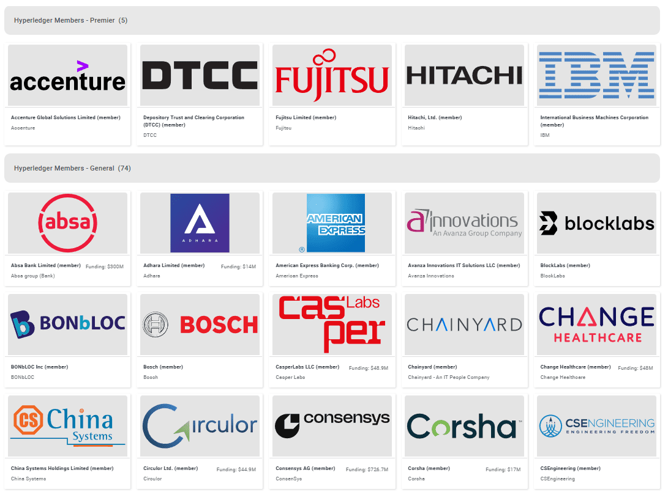Open the CasperLabs red logo
The width and height of the screenshot is (668, 492).
pos(332,325)
